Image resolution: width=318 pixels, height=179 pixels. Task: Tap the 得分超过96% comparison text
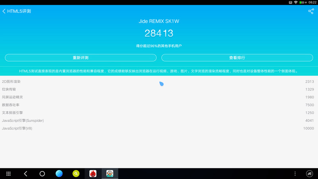click(159, 46)
